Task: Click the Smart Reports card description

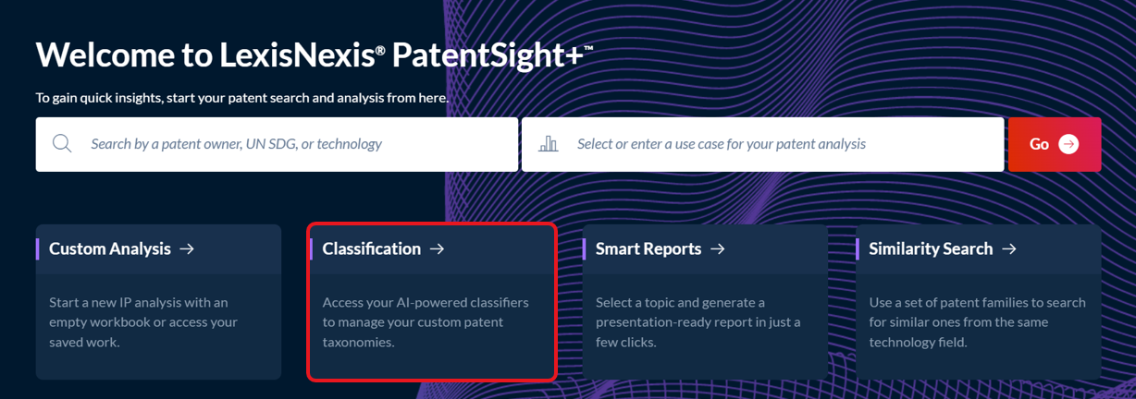Action: pyautogui.click(x=698, y=322)
